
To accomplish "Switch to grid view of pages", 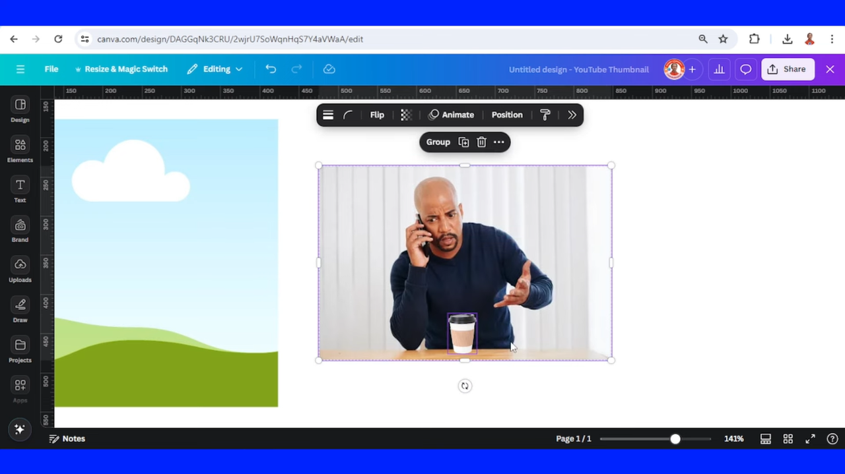I will [x=788, y=438].
